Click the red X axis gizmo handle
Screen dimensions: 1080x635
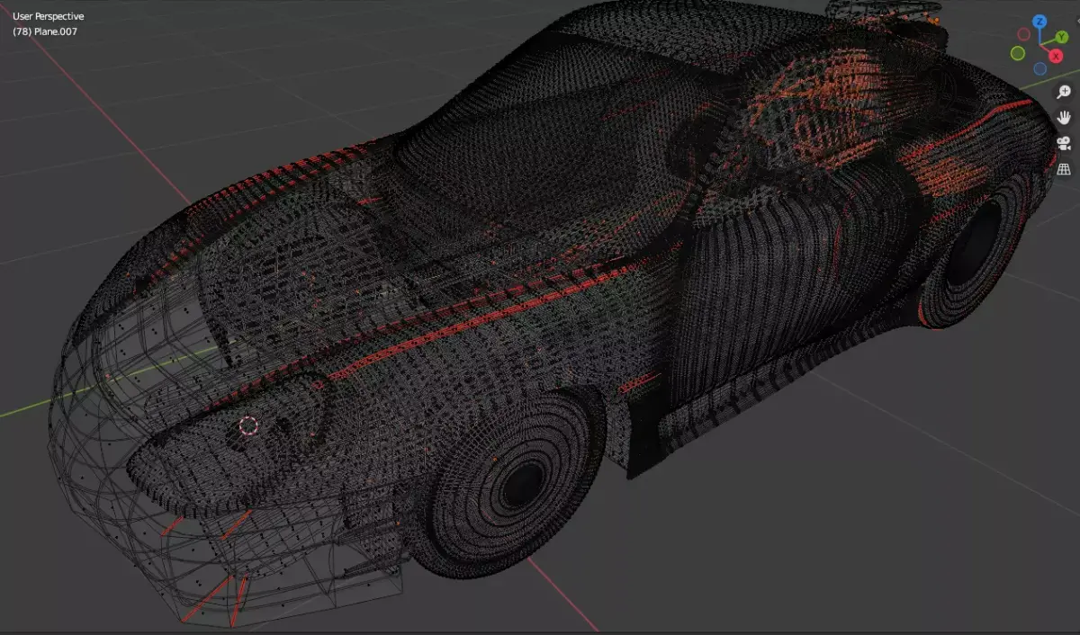pyautogui.click(x=1057, y=56)
